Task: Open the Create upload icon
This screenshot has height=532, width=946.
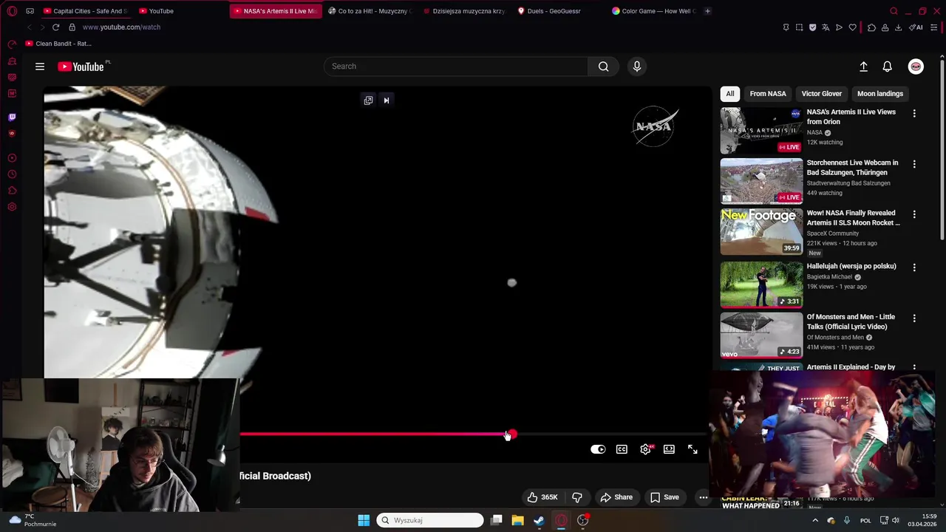Action: (x=863, y=66)
